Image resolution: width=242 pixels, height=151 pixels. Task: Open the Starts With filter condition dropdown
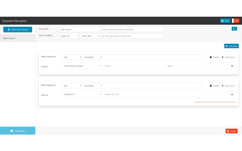pos(90,36)
